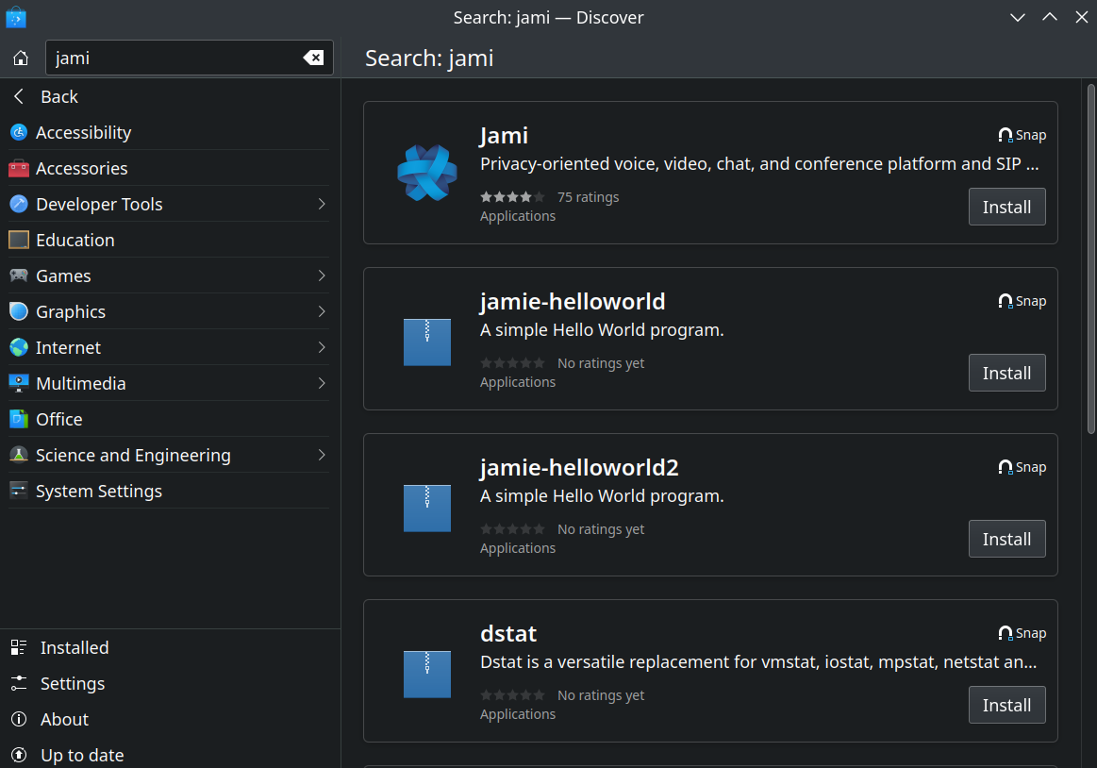
Task: Install the jamie-helloworld snap
Action: pos(1006,373)
